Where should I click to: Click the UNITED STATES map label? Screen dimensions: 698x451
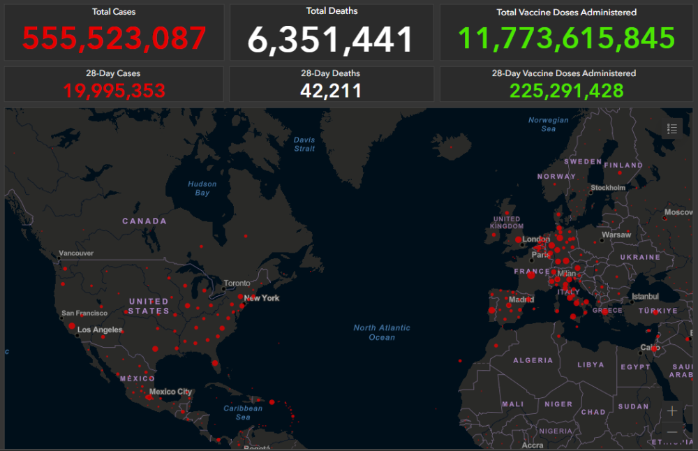pos(149,306)
